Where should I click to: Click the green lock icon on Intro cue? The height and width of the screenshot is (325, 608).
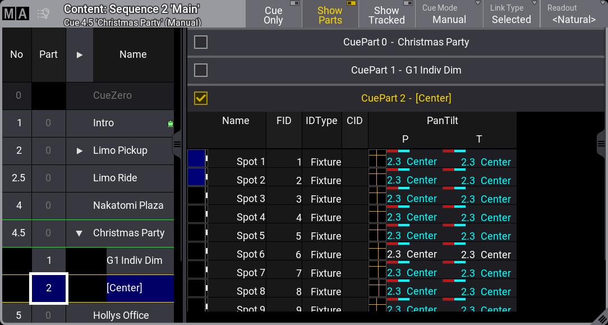point(171,123)
